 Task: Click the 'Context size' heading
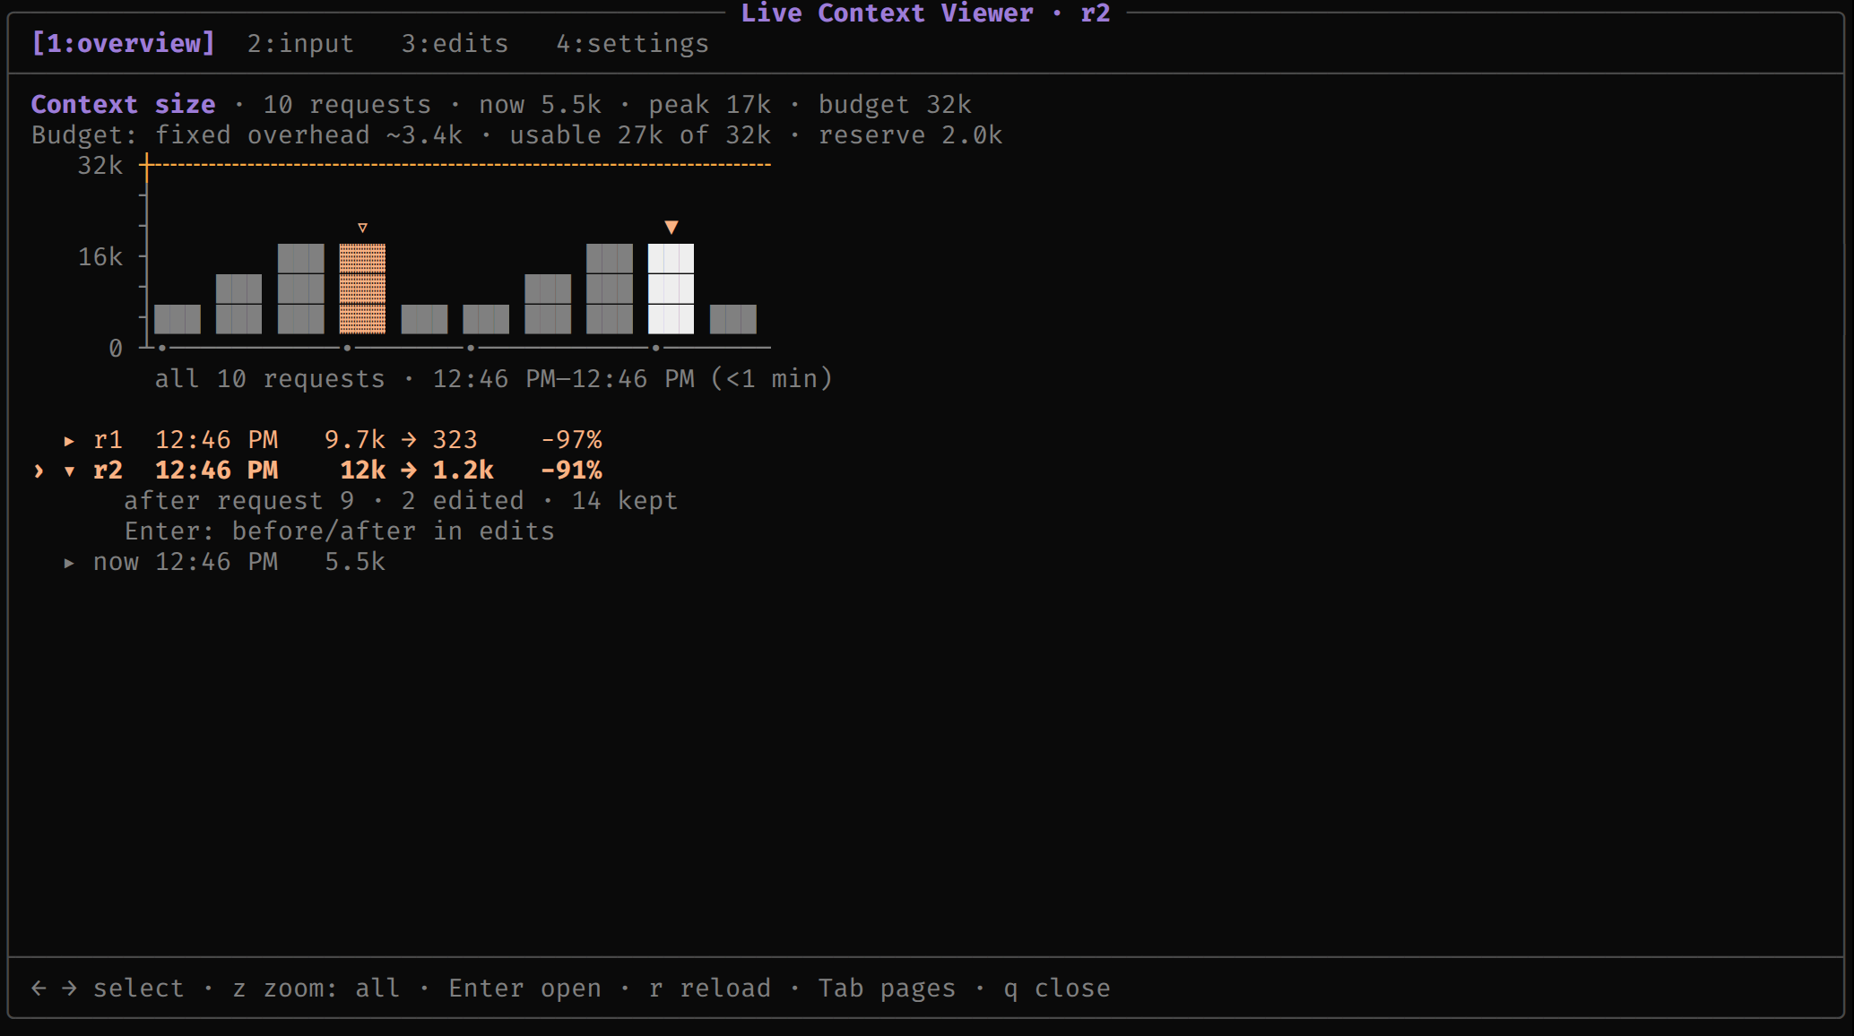124,104
